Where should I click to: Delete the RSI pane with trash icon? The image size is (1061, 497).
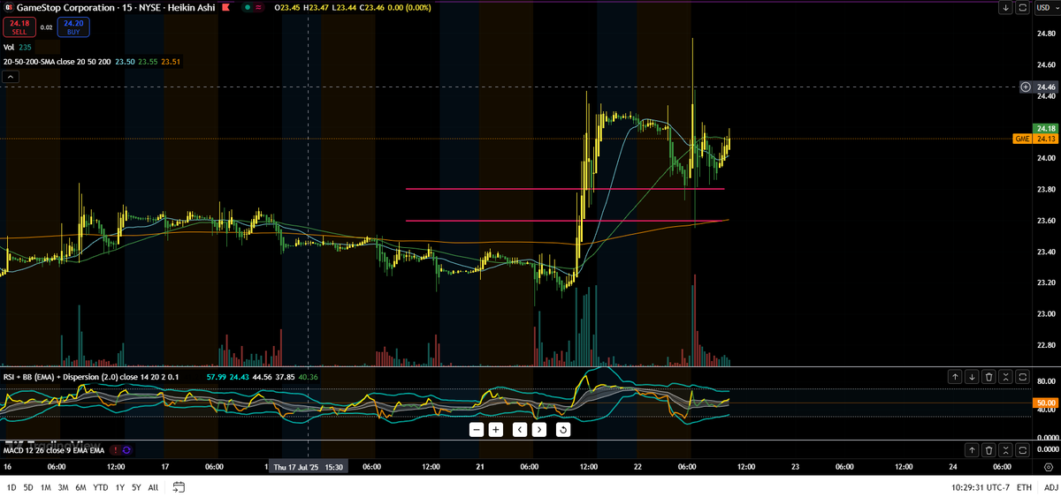989,376
